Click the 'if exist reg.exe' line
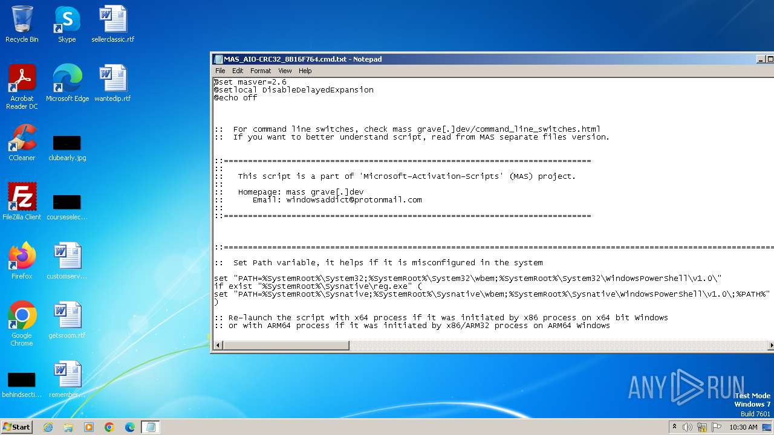The height and width of the screenshot is (435, 774). pyautogui.click(x=318, y=286)
